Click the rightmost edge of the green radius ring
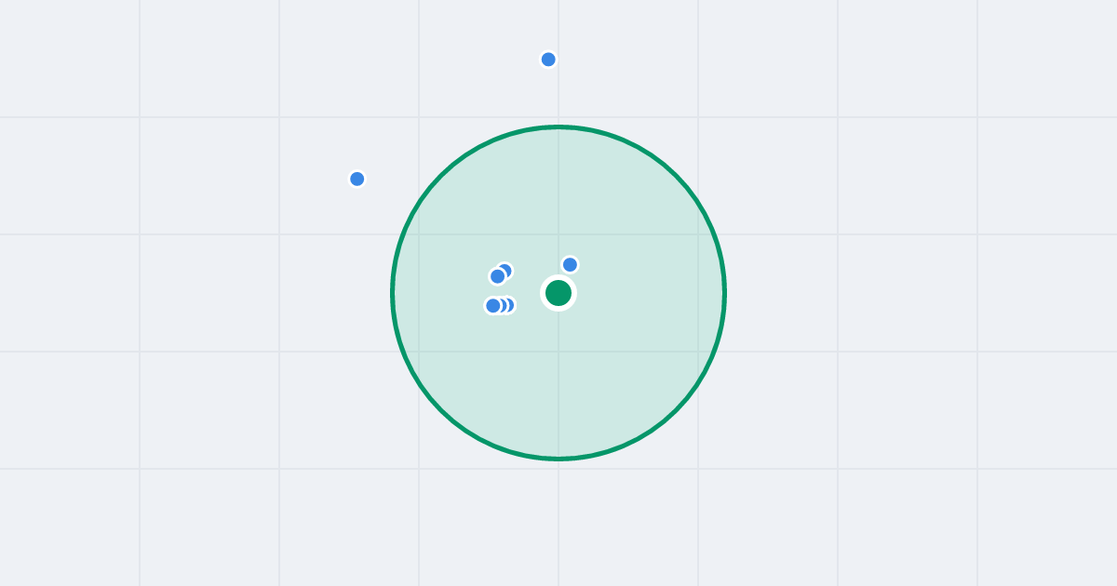This screenshot has height=586, width=1117. [x=724, y=293]
